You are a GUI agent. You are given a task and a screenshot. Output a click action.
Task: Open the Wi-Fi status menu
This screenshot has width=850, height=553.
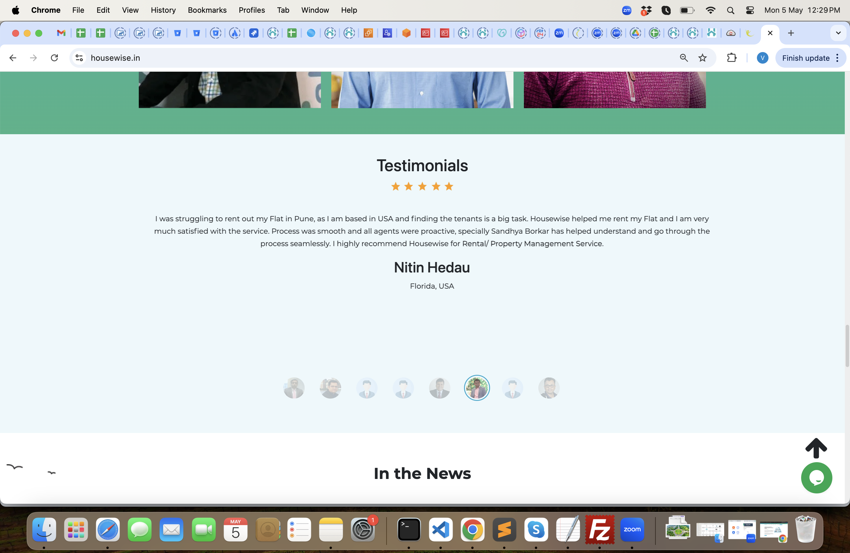(x=711, y=10)
